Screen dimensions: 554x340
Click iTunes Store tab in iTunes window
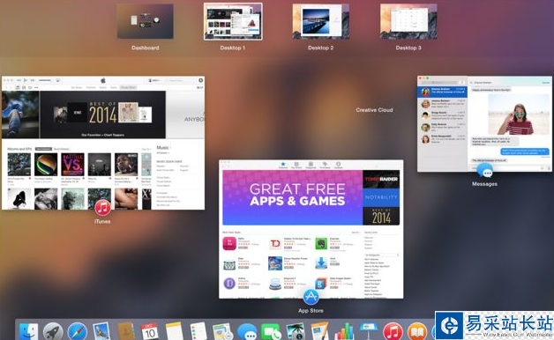[128, 87]
